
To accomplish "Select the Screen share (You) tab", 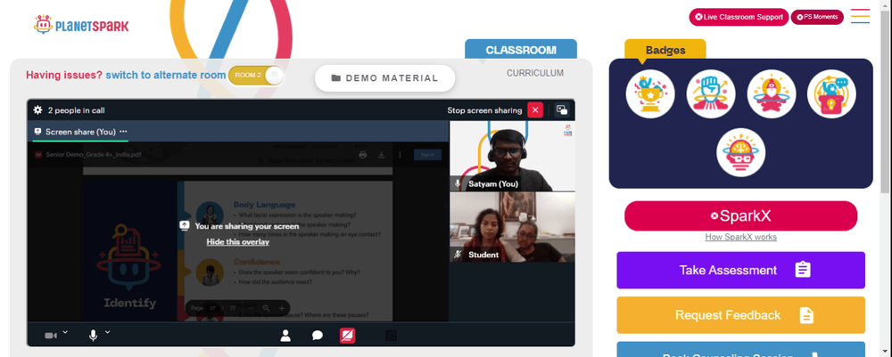I will [80, 132].
